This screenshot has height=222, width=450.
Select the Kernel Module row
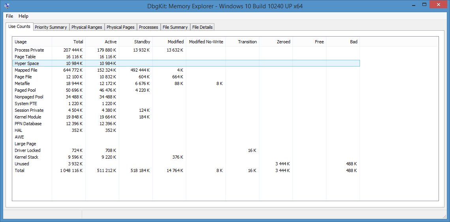186,117
